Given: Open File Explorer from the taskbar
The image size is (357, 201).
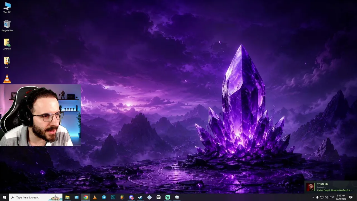Looking at the screenshot, I should [67, 197].
